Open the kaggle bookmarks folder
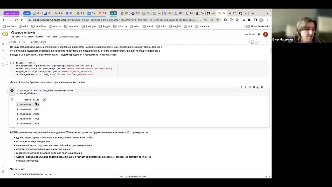This screenshot has height=187, width=332. pyautogui.click(x=104, y=26)
